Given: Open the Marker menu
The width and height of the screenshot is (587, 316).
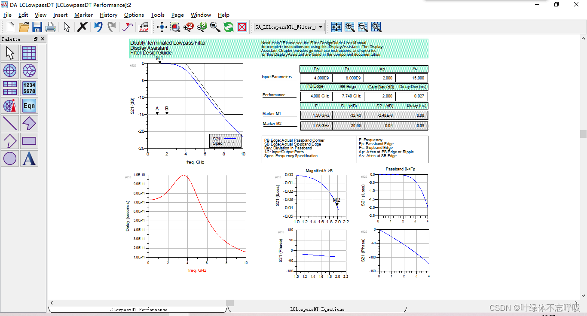Looking at the screenshot, I should click(83, 15).
